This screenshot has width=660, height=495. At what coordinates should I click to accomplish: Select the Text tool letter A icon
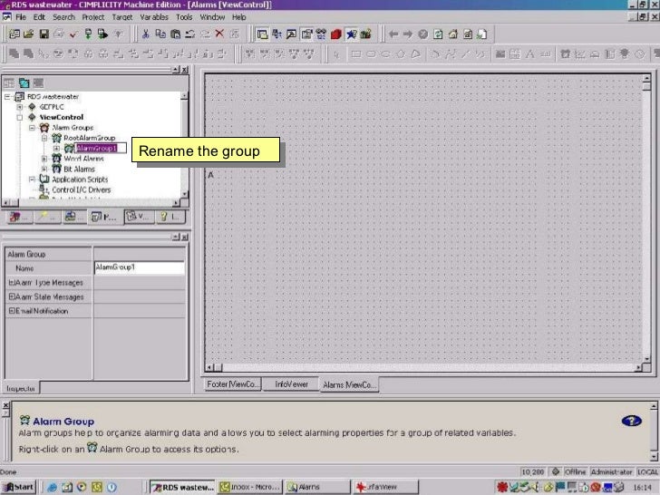click(529, 53)
